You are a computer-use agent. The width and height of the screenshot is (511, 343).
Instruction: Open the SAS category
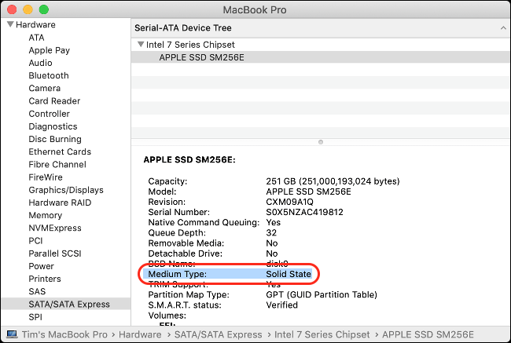tap(37, 291)
